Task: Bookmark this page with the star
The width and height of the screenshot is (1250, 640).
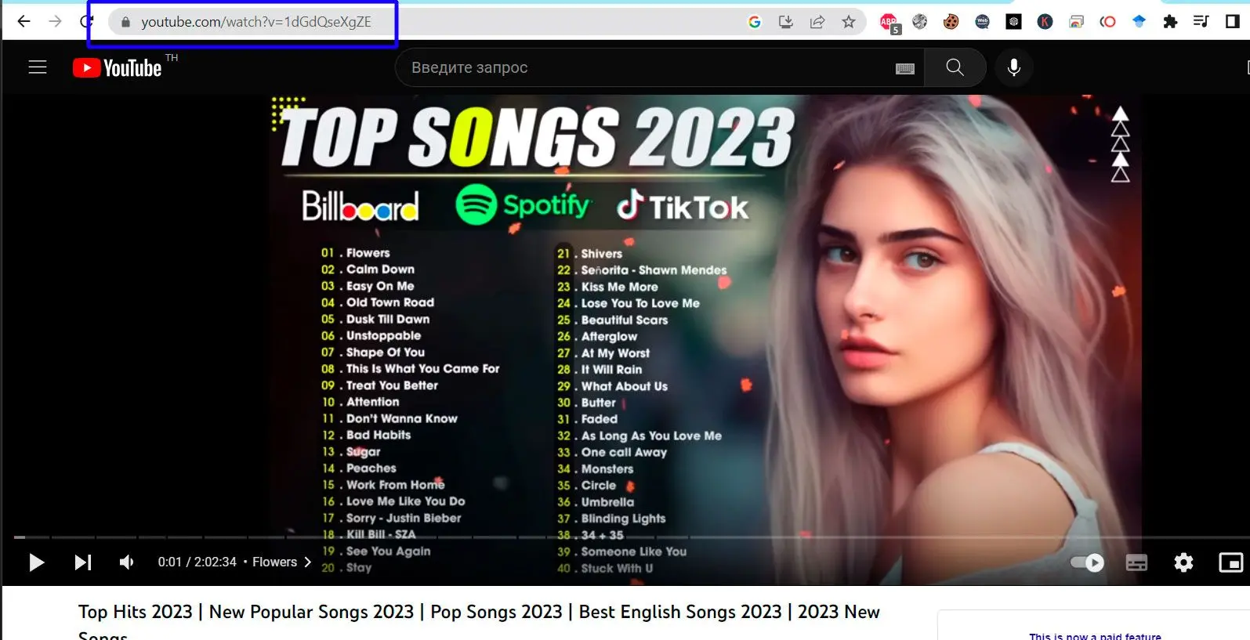Action: (x=849, y=22)
